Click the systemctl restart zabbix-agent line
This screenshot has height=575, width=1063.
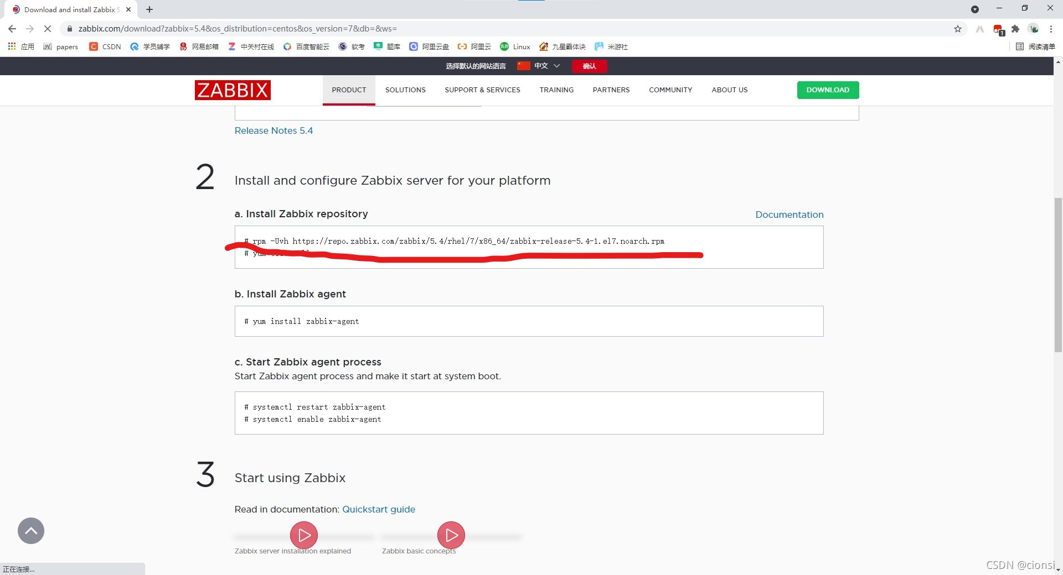click(x=315, y=407)
